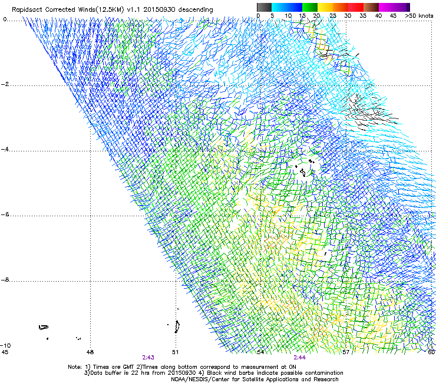The image size is (436, 383).
Task: Click the note 'Times are GMT' line
Action: point(182,367)
